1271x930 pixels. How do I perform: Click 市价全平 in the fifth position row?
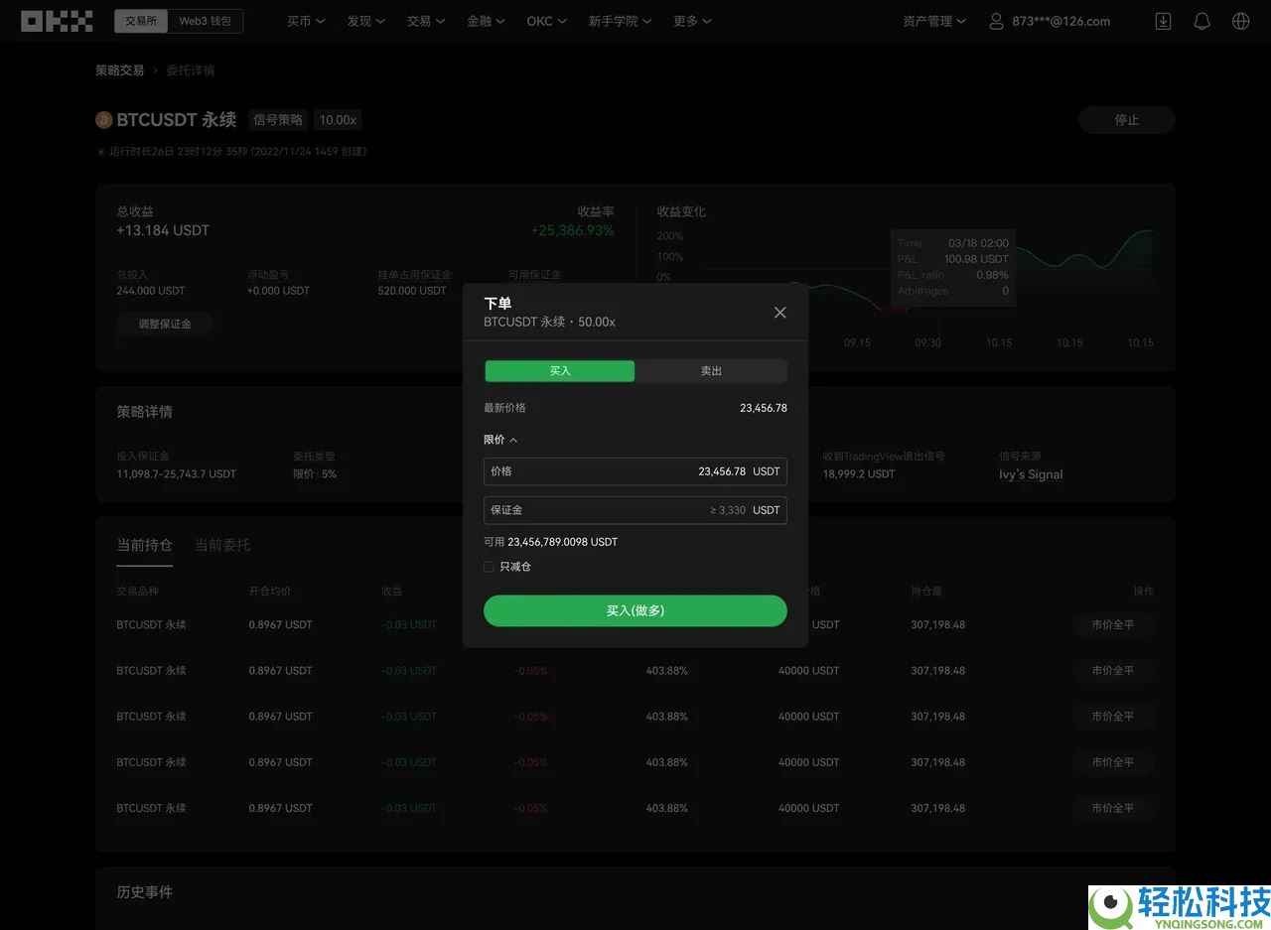(x=1112, y=808)
